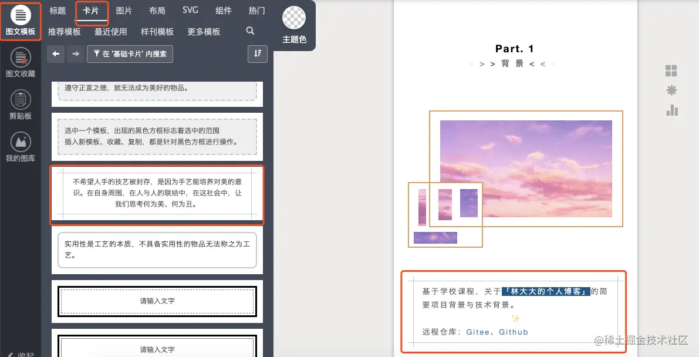Select the 选中一个模板 dashed card template
This screenshot has width=699, height=357.
tap(157, 137)
